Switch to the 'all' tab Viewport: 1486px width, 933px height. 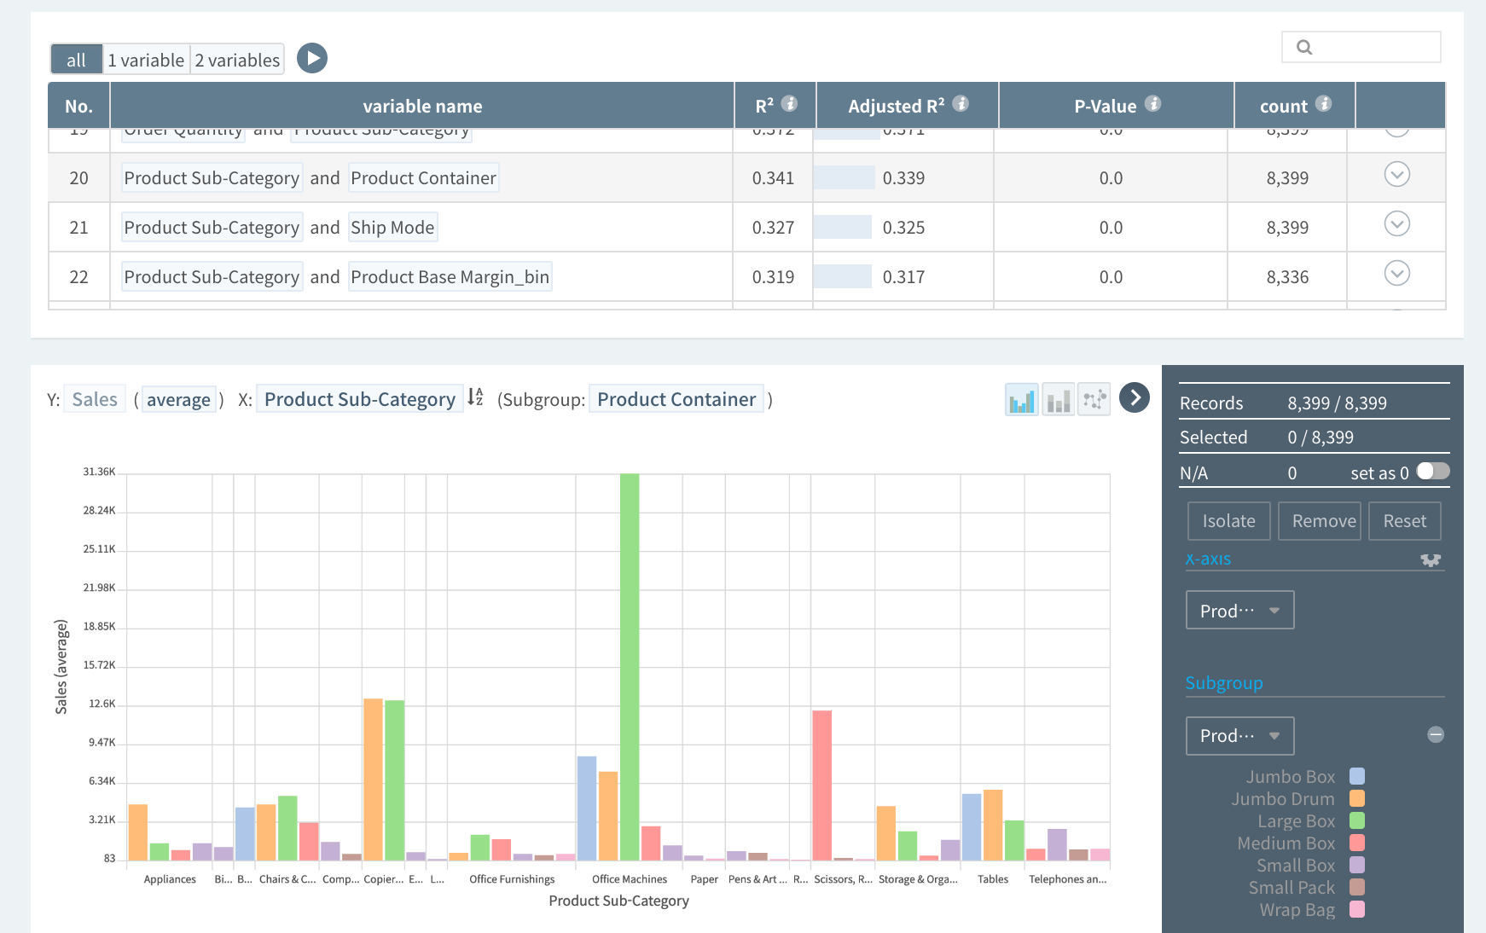click(x=77, y=60)
